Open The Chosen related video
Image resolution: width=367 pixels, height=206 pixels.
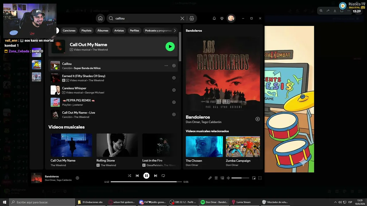[204, 146]
